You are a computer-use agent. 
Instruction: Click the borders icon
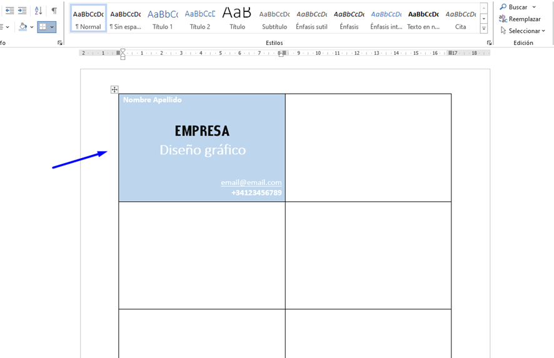[43, 27]
